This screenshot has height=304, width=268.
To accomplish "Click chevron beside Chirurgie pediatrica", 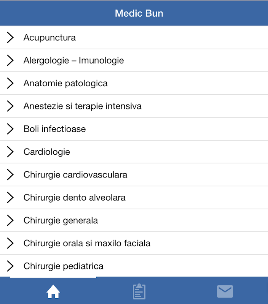I will click(x=10, y=266).
